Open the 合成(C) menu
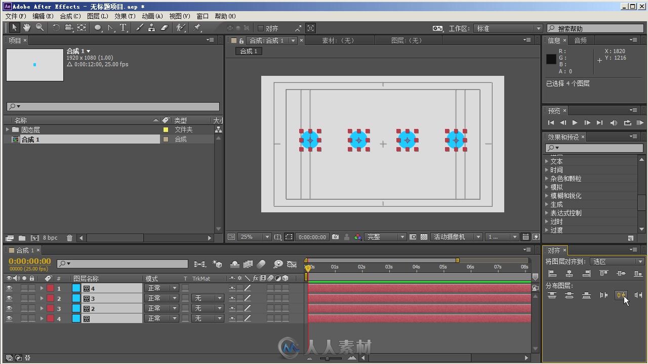The image size is (648, 364). 70,16
